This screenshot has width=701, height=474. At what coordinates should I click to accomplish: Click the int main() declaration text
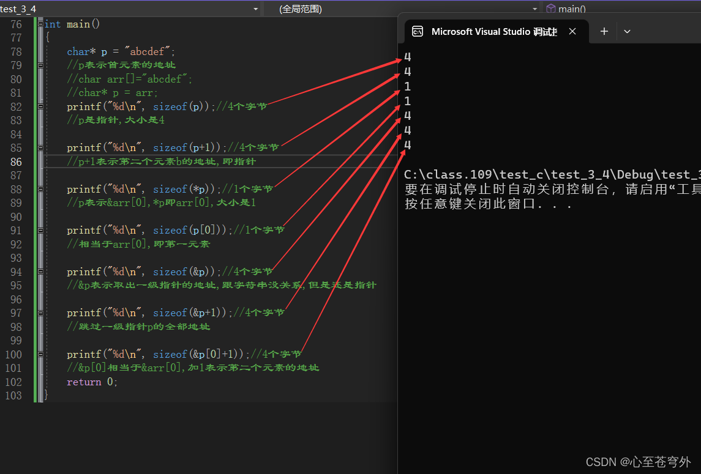pos(72,24)
